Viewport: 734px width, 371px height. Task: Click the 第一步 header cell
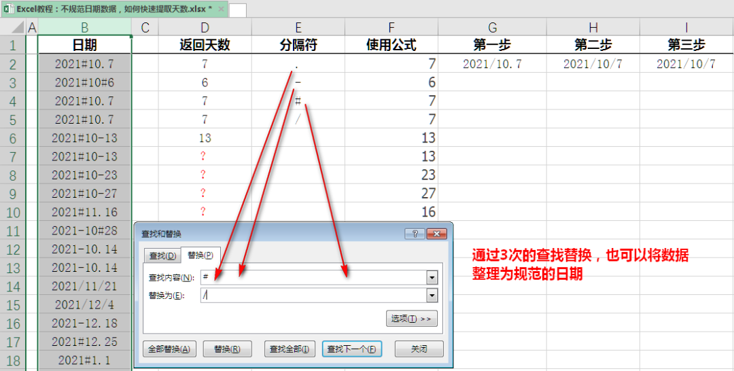click(492, 46)
